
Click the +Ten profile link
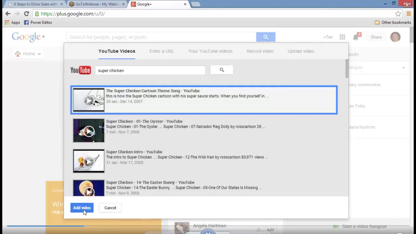[x=328, y=37]
